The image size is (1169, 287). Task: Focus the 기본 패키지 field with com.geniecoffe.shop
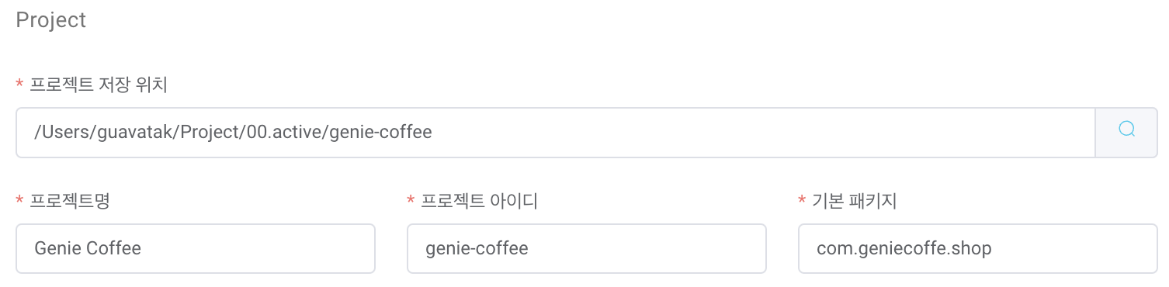click(x=978, y=249)
